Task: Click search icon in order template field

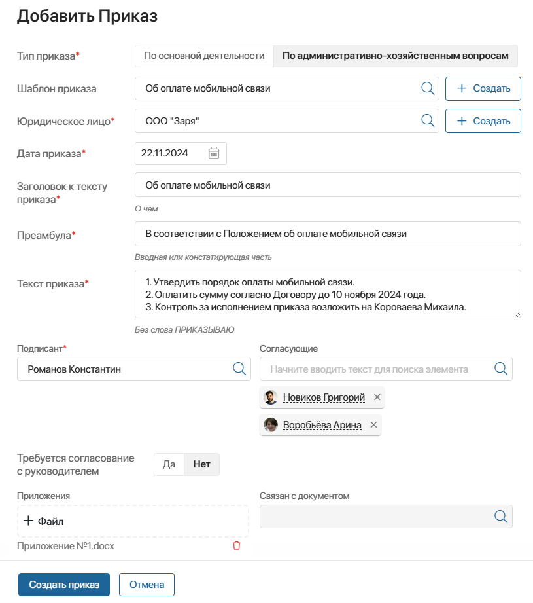Action: [x=428, y=88]
